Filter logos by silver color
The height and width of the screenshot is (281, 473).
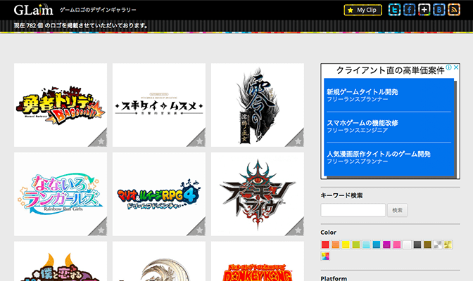click(x=438, y=244)
